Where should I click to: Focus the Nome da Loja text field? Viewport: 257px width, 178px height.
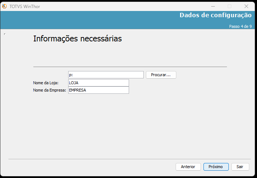point(98,83)
